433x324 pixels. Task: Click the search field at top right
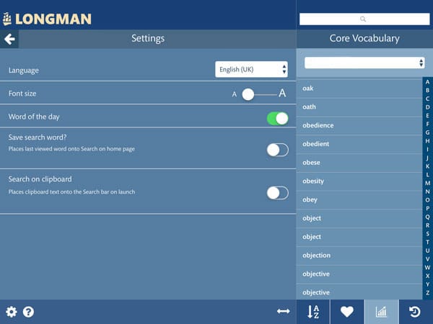coord(364,19)
